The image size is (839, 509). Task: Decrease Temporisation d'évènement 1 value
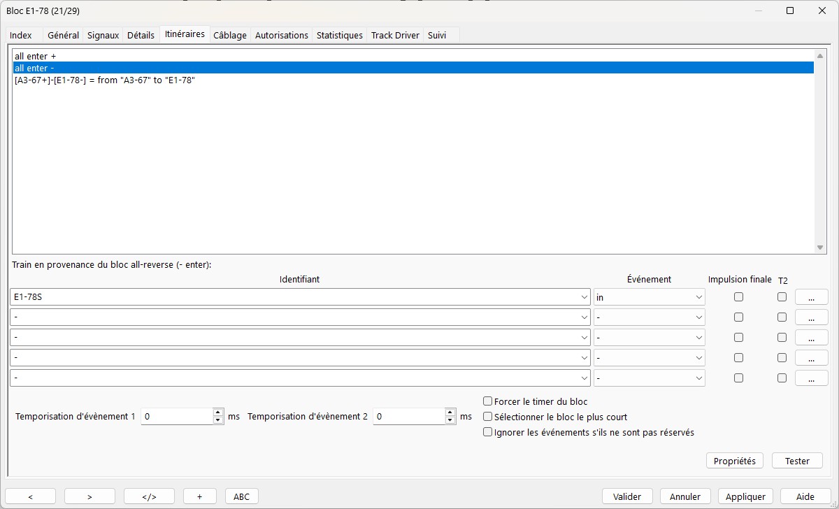218,421
